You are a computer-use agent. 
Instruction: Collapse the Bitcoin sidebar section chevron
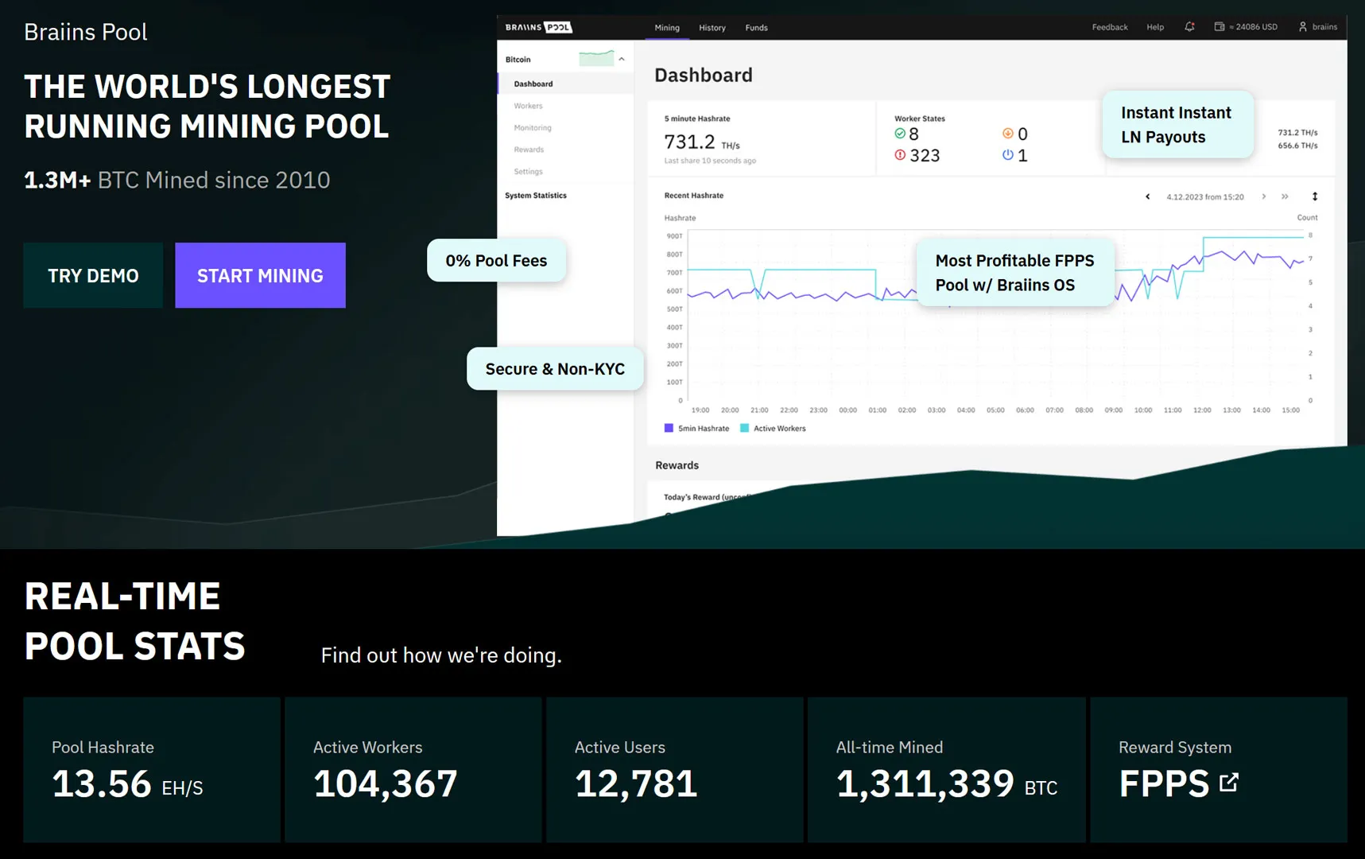[x=622, y=59]
